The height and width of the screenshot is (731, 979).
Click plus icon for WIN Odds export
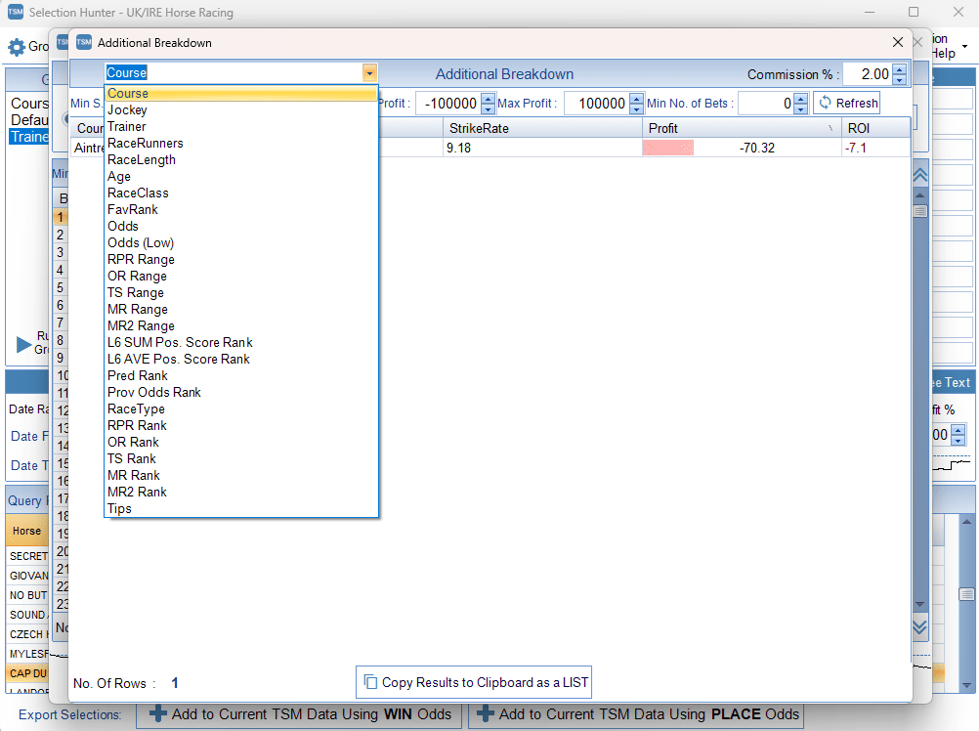pyautogui.click(x=157, y=714)
